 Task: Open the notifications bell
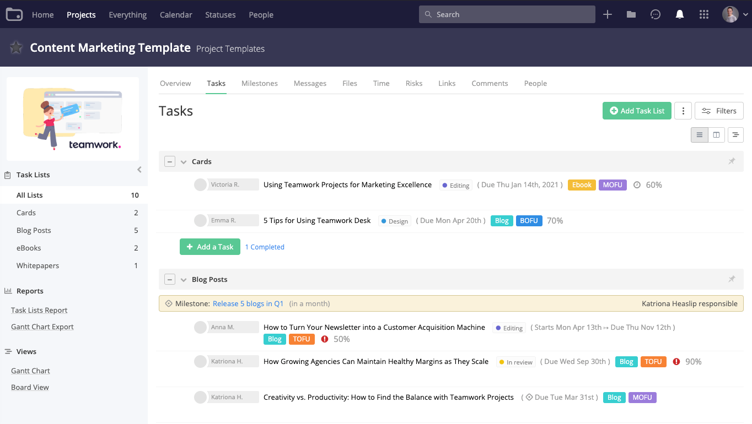click(x=680, y=15)
